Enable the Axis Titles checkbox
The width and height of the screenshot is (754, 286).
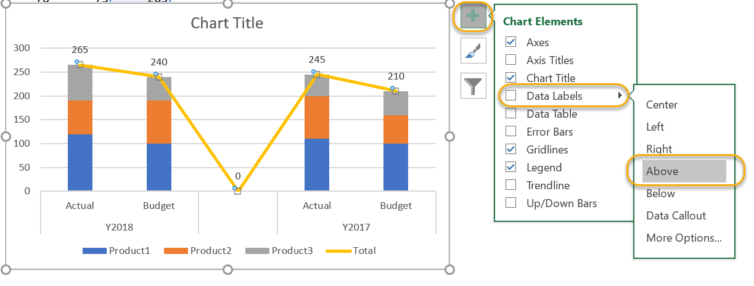tap(510, 60)
